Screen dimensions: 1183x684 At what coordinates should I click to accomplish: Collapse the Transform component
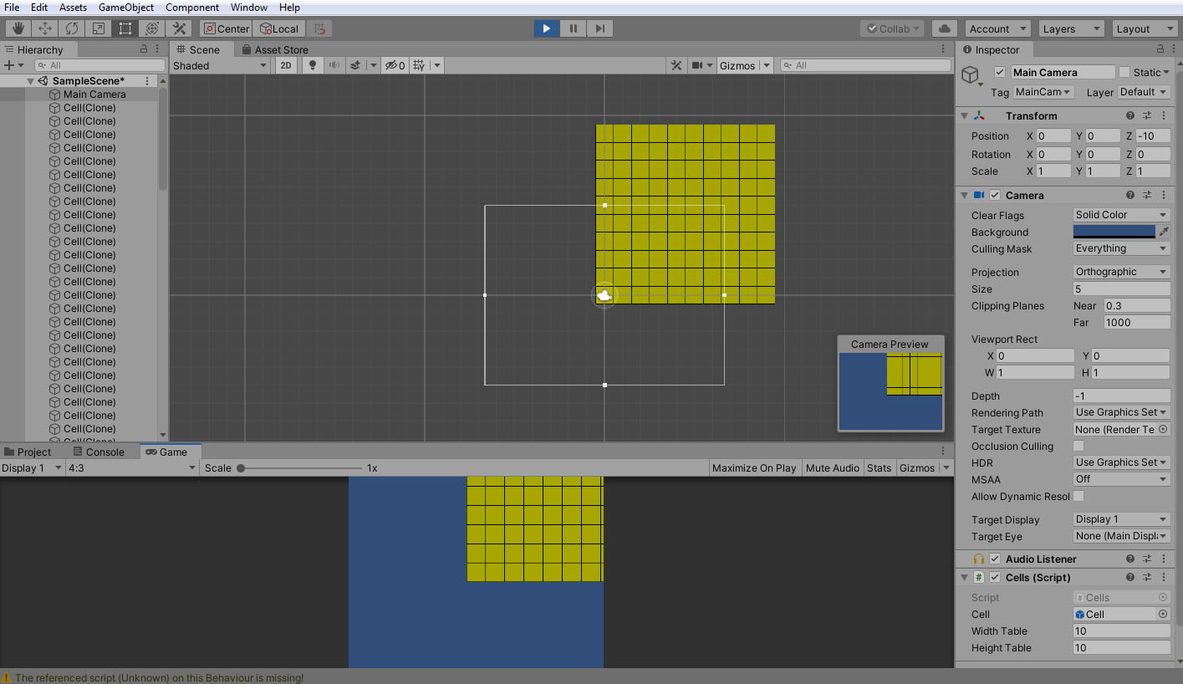(964, 116)
